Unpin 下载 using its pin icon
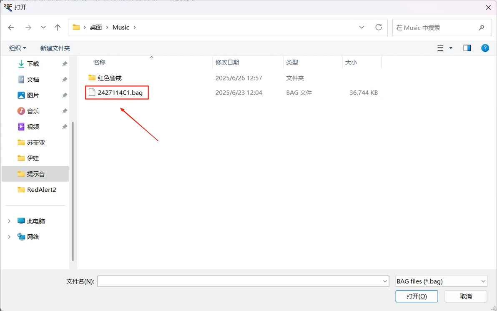The width and height of the screenshot is (497, 311). (x=65, y=64)
